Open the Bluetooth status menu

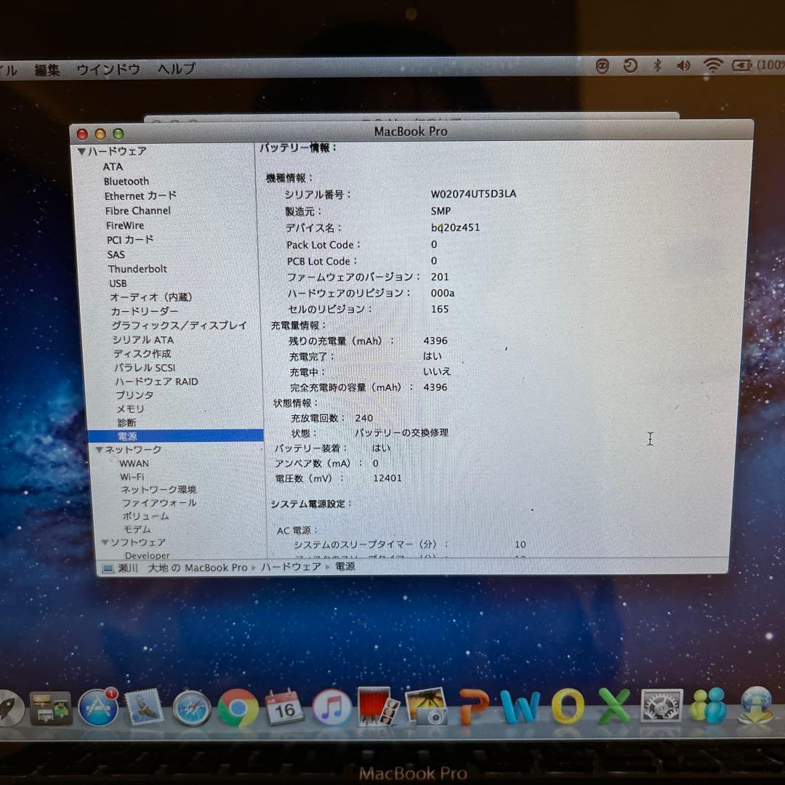pos(656,65)
